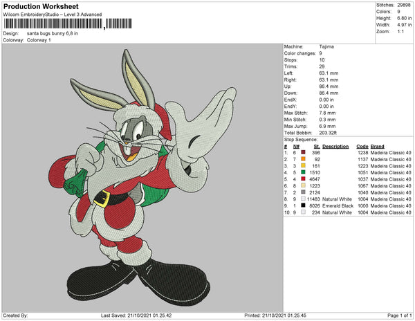Screen dimensions: 415x321
Task: Click 'Wilcom EmbroideryStudio – Level 3 Advanced' text
Action: click(x=53, y=15)
